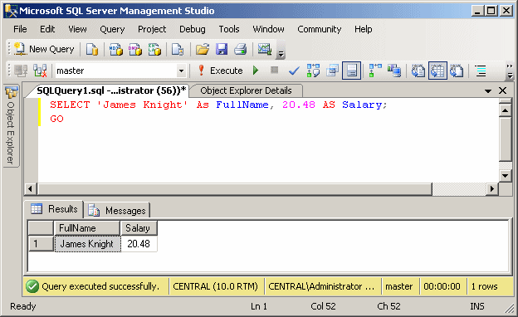Select Results to File output mode
The image size is (518, 317).
point(457,71)
